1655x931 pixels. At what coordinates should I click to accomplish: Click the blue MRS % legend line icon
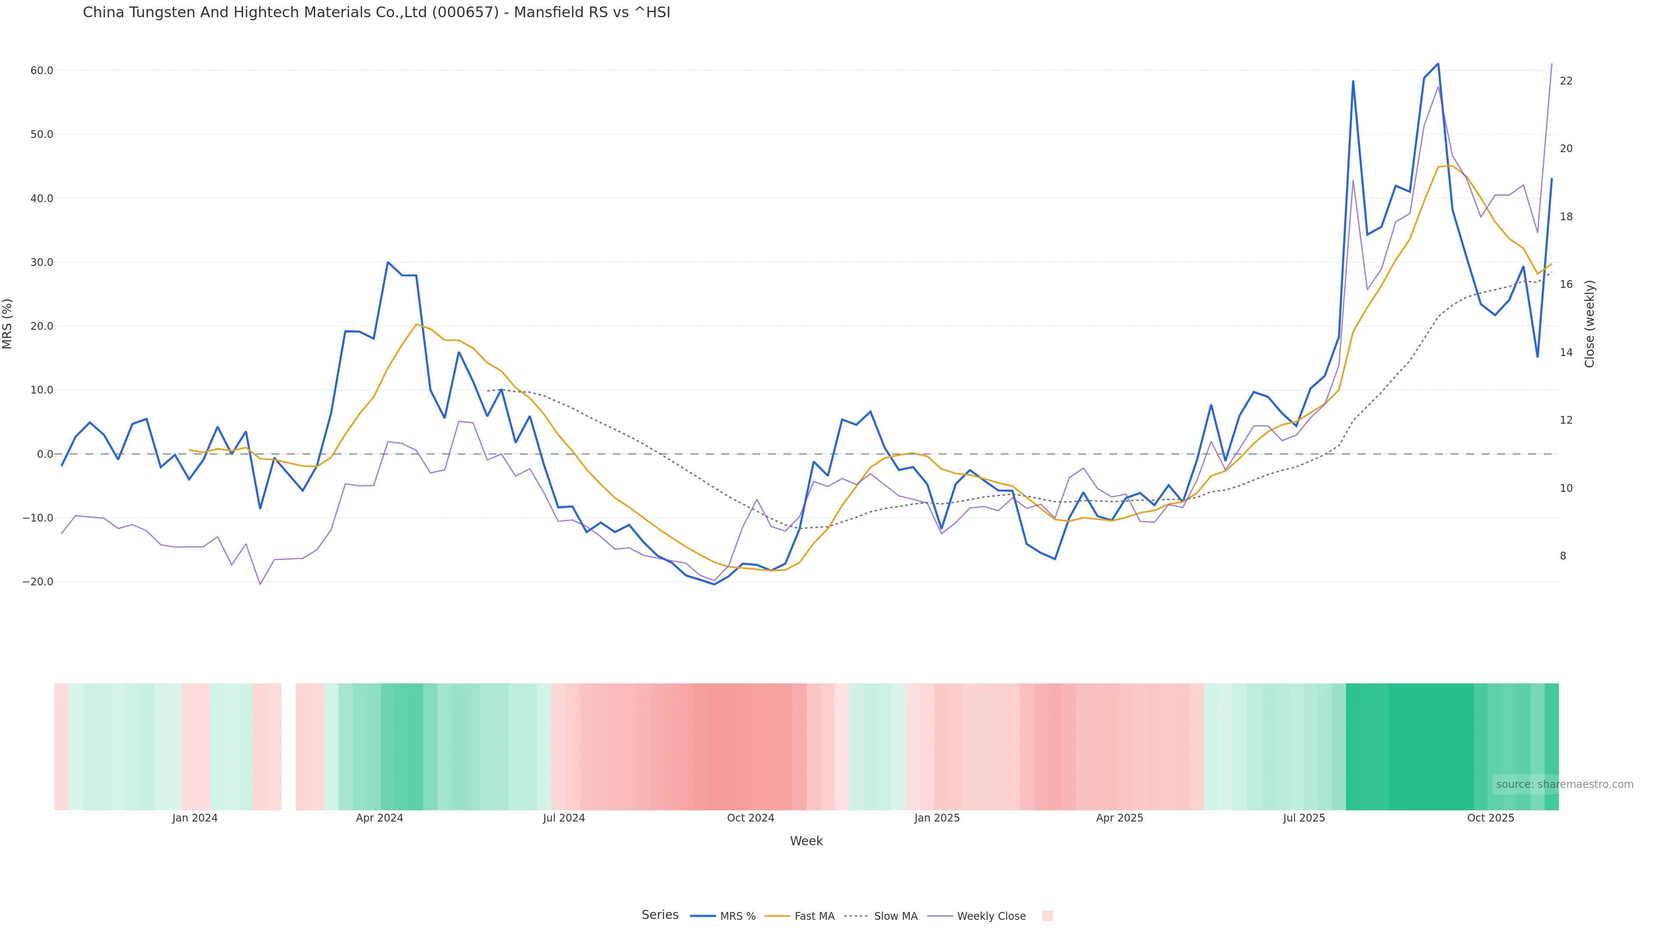coord(702,915)
